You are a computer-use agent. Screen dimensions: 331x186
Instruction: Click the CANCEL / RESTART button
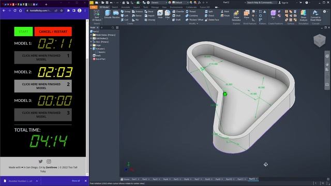tap(53, 32)
